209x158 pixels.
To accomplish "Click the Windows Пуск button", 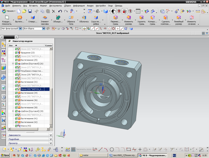I will tap(5, 155).
